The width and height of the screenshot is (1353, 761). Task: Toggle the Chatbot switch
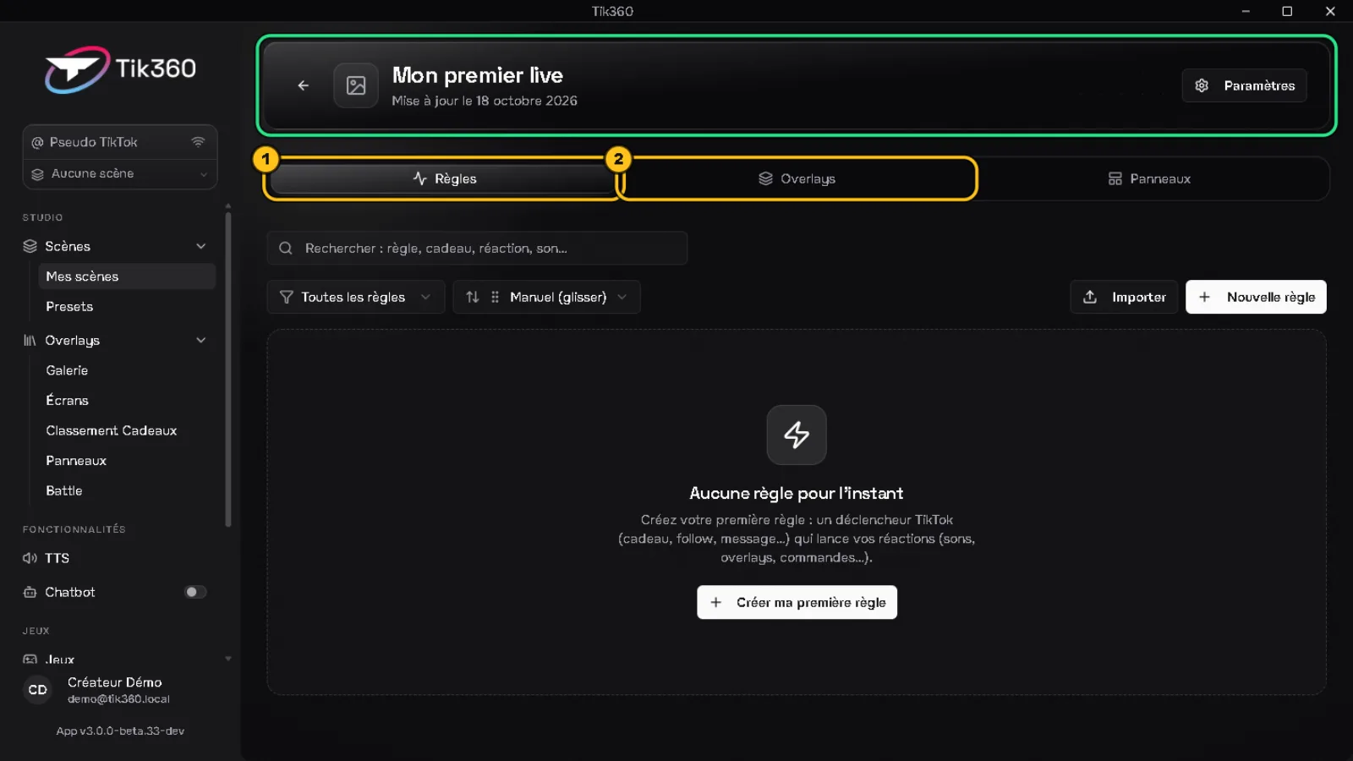195,592
